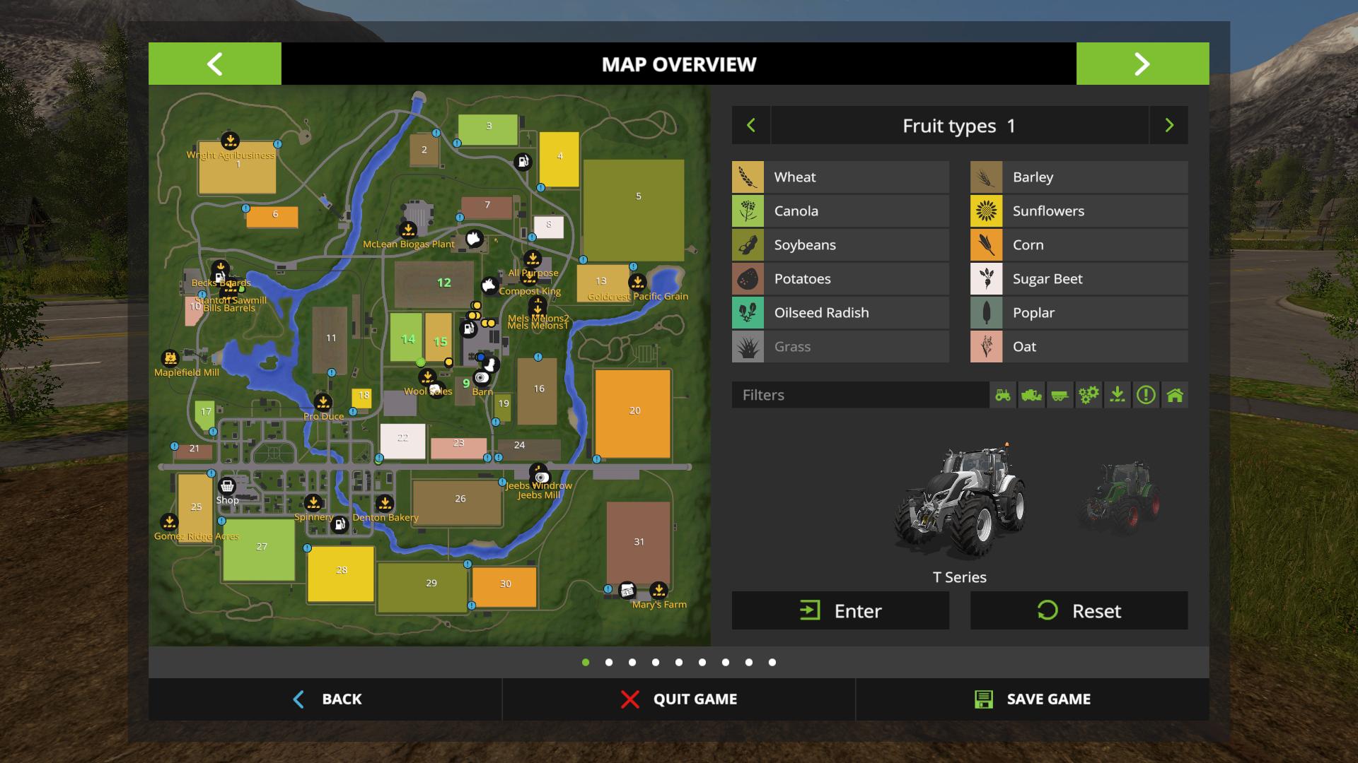The width and height of the screenshot is (1358, 763).
Task: Click the tractor/vehicle filter icon
Action: [x=1004, y=394]
